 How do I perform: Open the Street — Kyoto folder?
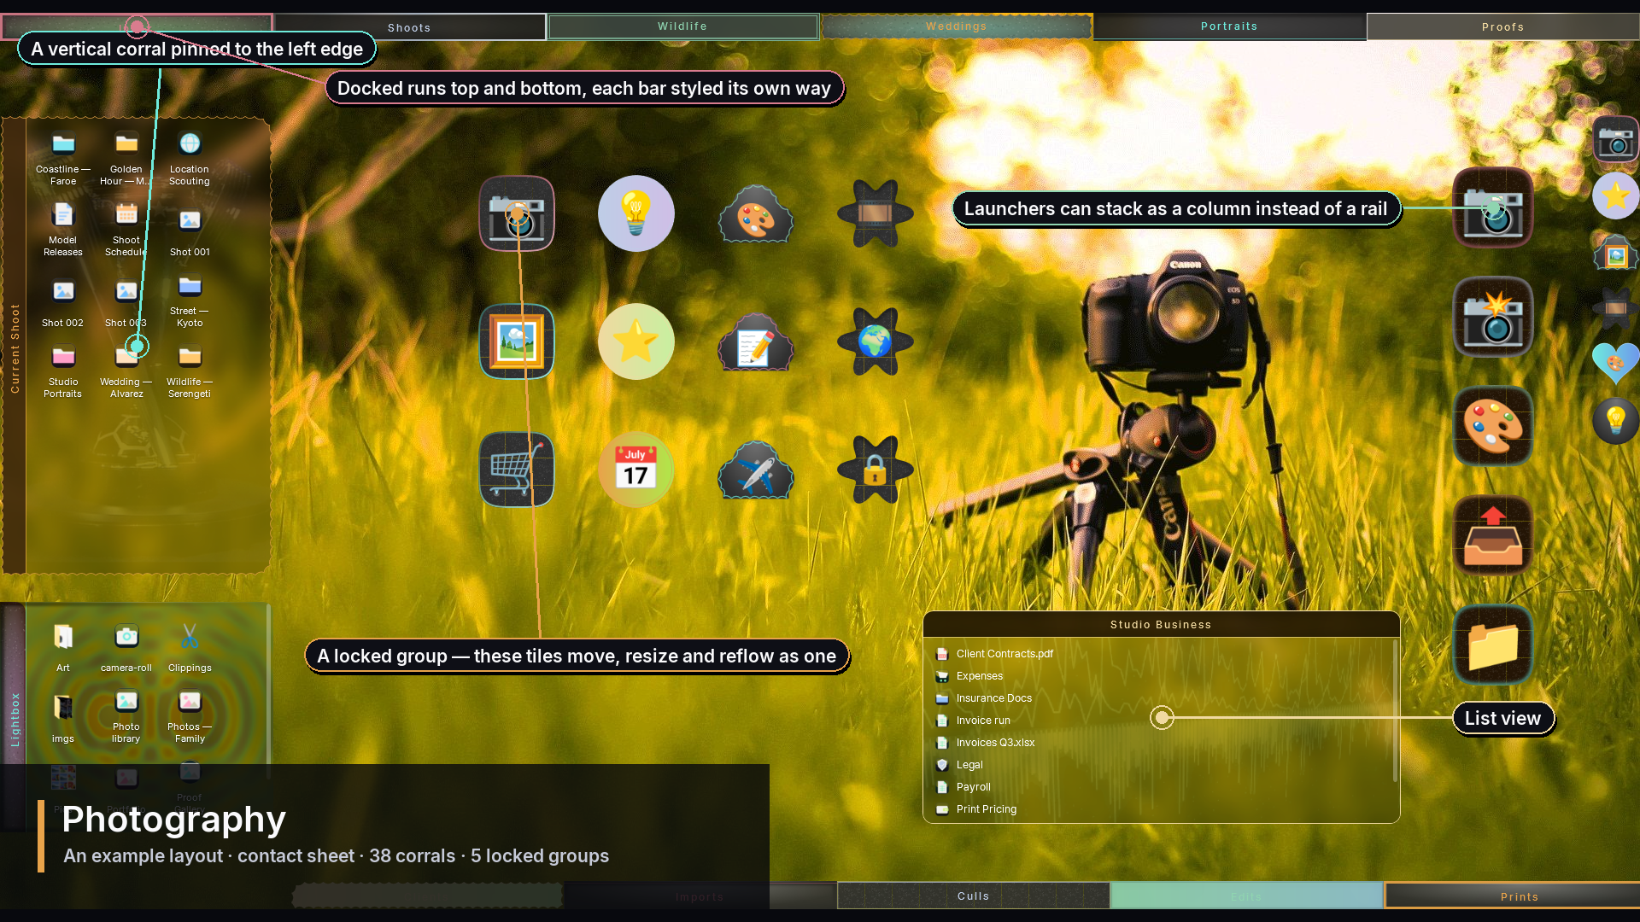click(x=190, y=300)
